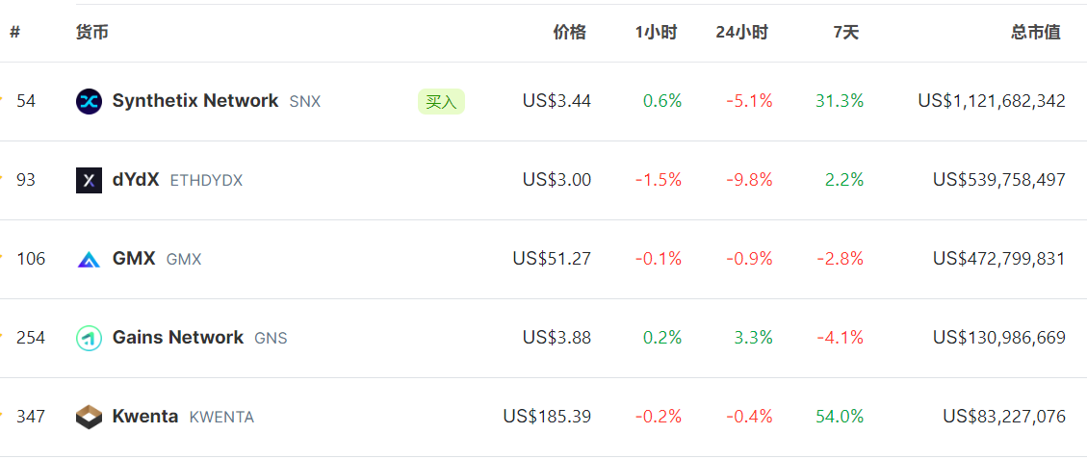1087x459 pixels.
Task: Click Synthetix market cap US$1,121,682,342
Action: coord(992,101)
